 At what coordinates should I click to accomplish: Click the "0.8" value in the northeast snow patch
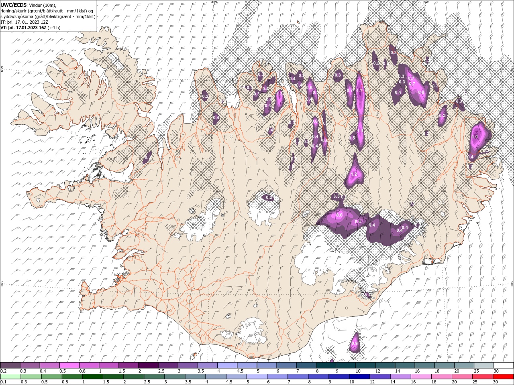click(x=421, y=92)
